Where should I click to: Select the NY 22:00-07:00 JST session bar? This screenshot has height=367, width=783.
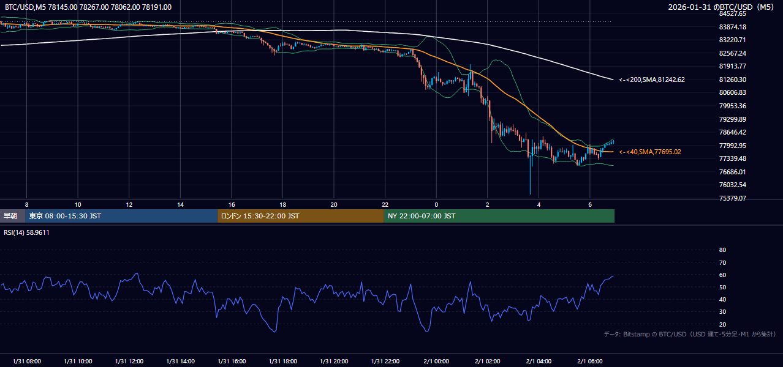[x=499, y=216]
